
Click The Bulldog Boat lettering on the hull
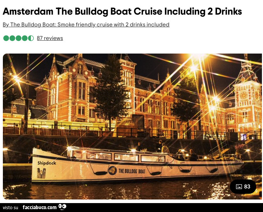[132, 171]
